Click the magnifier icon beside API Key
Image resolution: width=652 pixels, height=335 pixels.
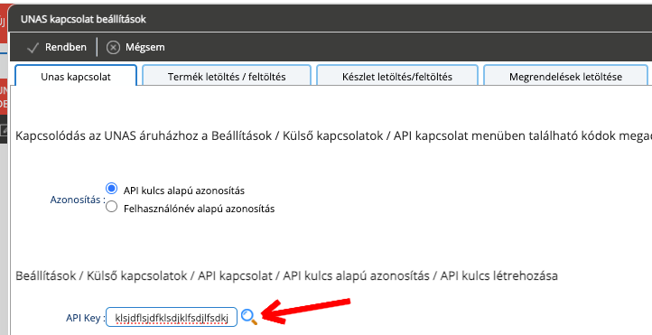pyautogui.click(x=249, y=317)
